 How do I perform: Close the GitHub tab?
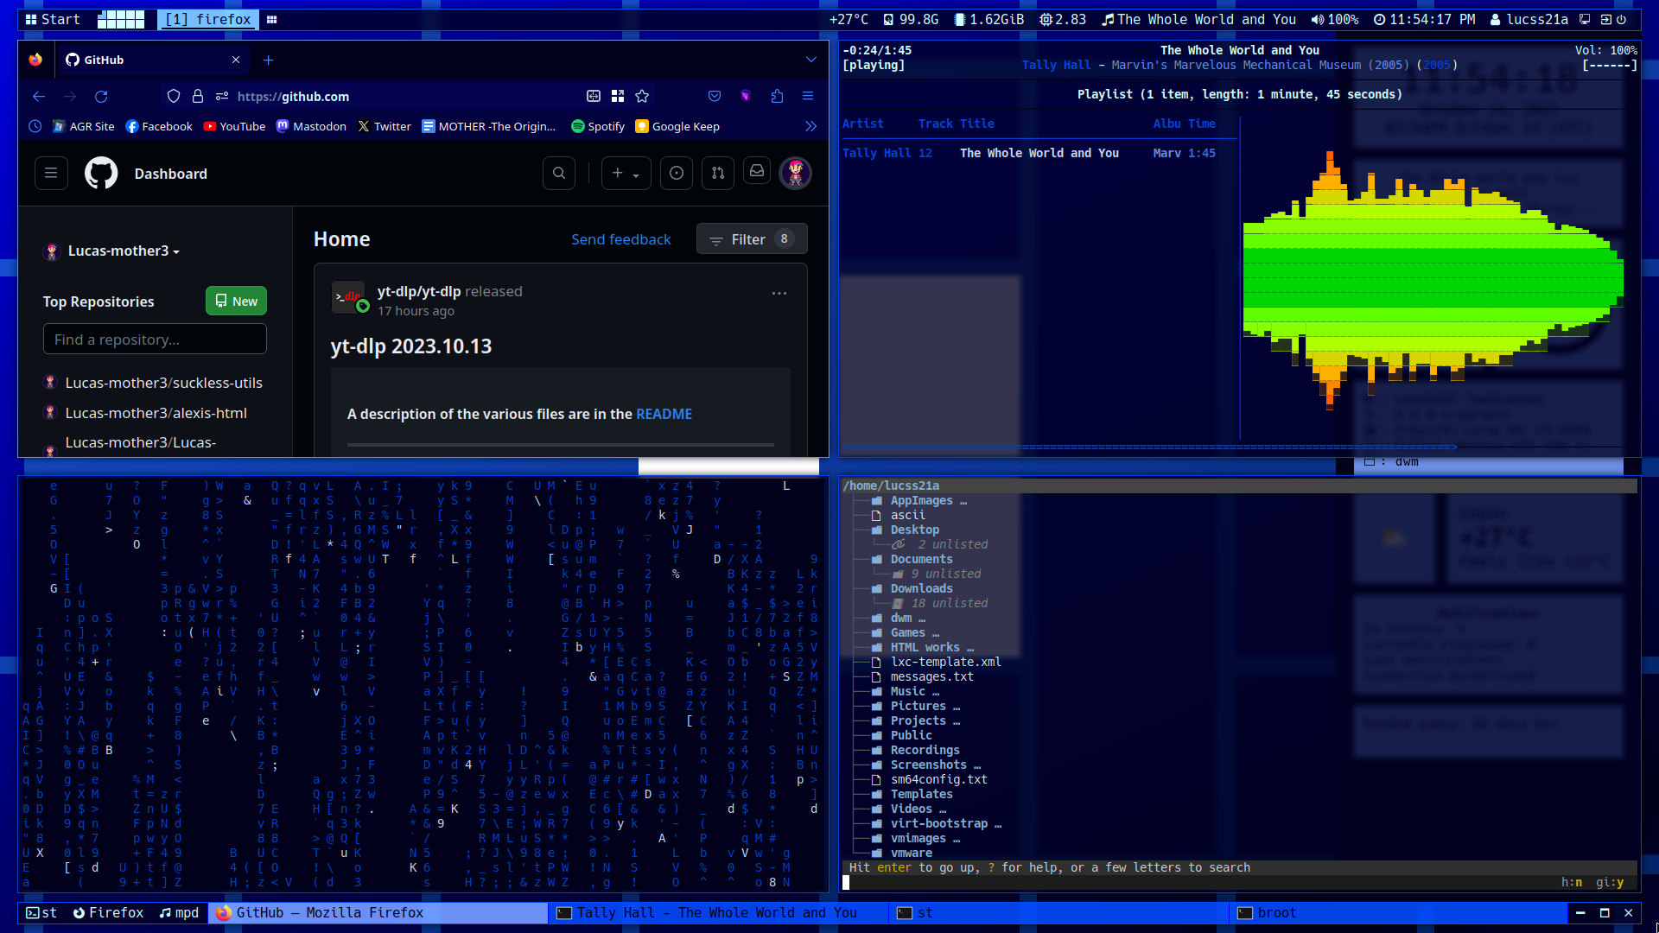236,60
